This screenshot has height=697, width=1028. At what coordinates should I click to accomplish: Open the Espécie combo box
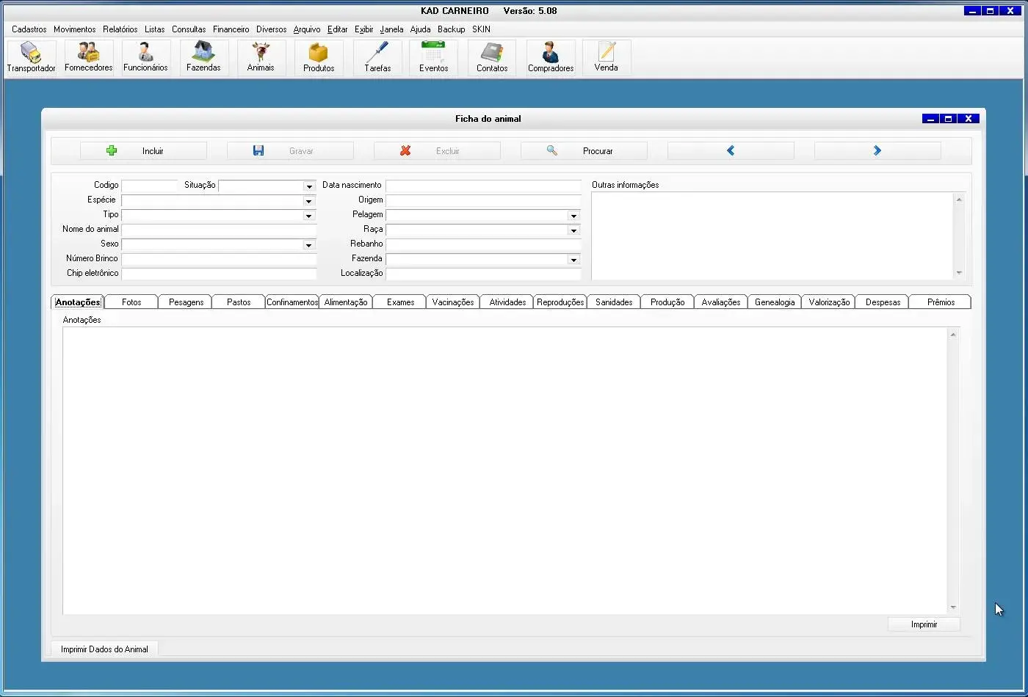(x=308, y=201)
